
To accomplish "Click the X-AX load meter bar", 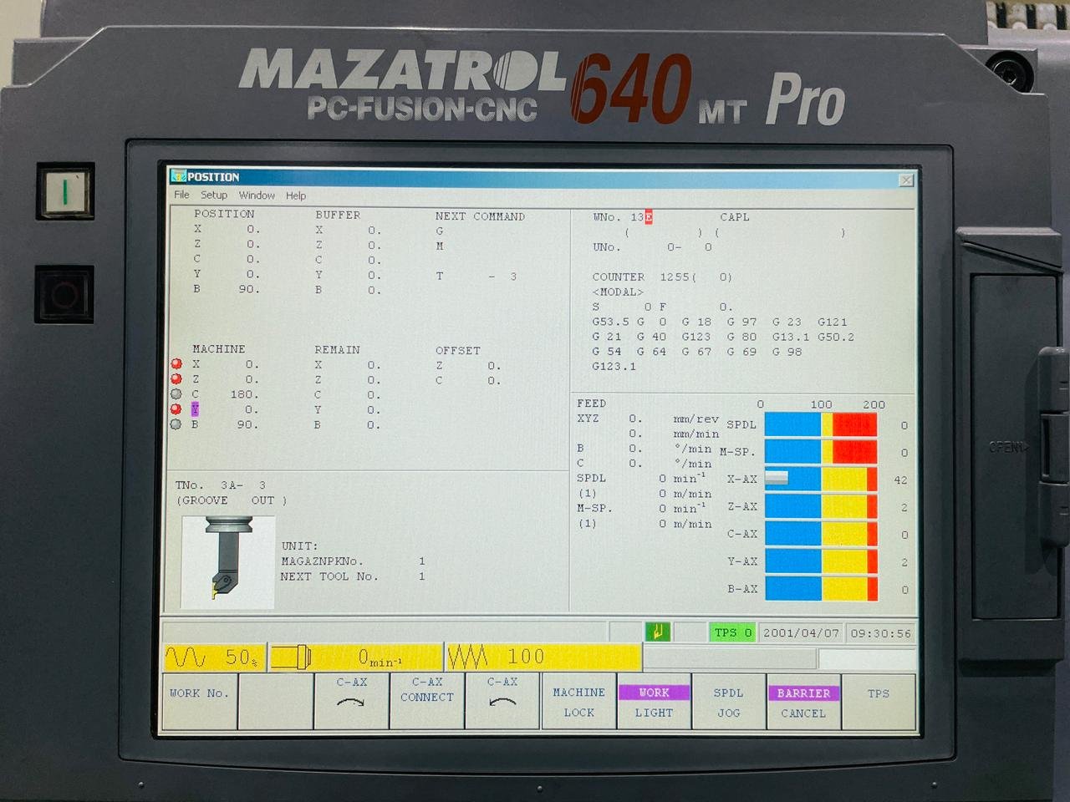I will [x=820, y=480].
